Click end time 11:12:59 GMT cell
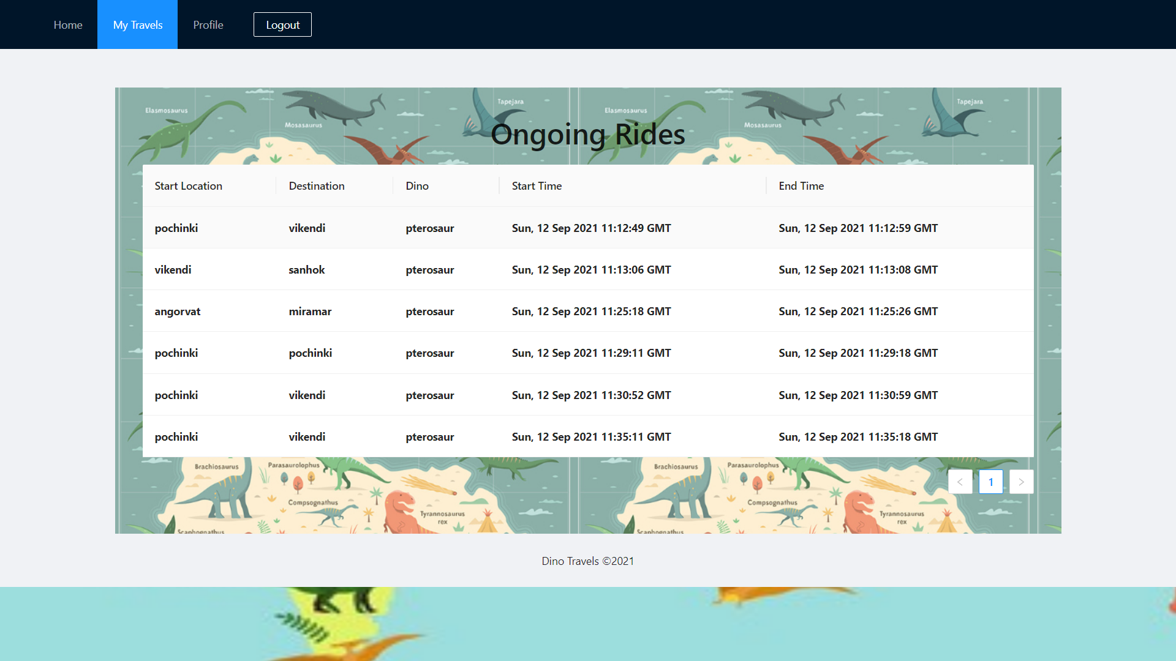The width and height of the screenshot is (1176, 661). [x=858, y=228]
